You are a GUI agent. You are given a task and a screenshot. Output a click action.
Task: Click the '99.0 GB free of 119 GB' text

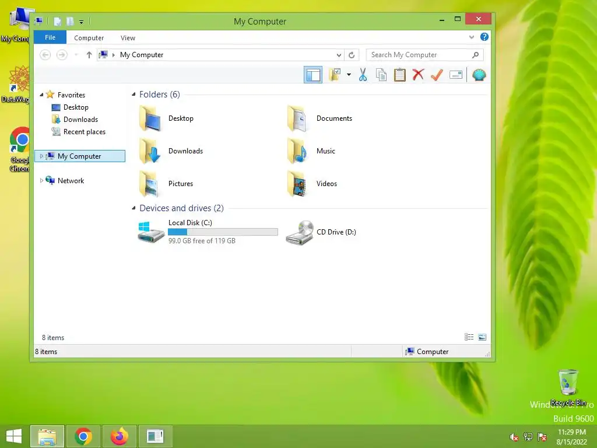click(202, 241)
